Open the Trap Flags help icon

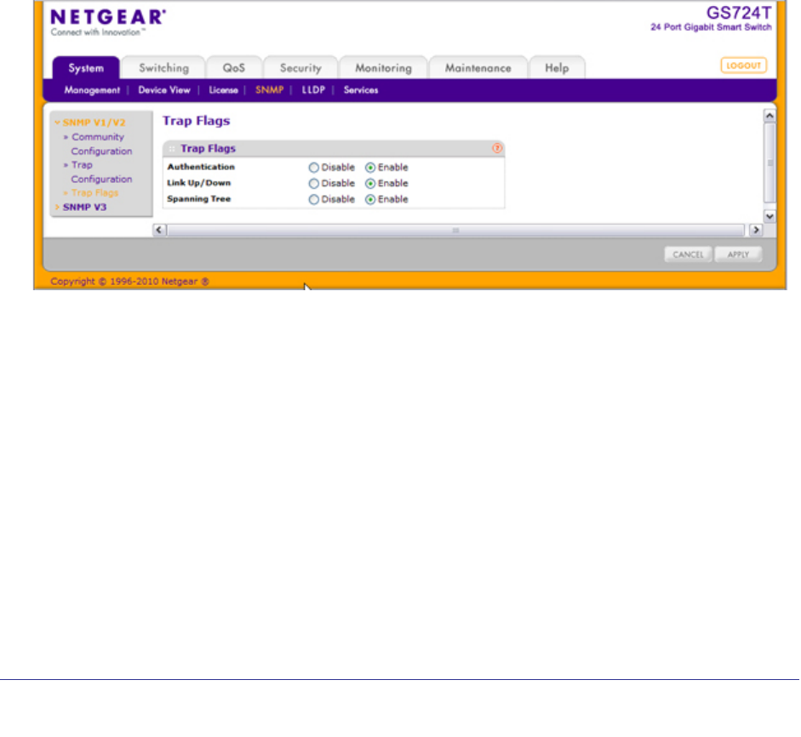pos(497,148)
